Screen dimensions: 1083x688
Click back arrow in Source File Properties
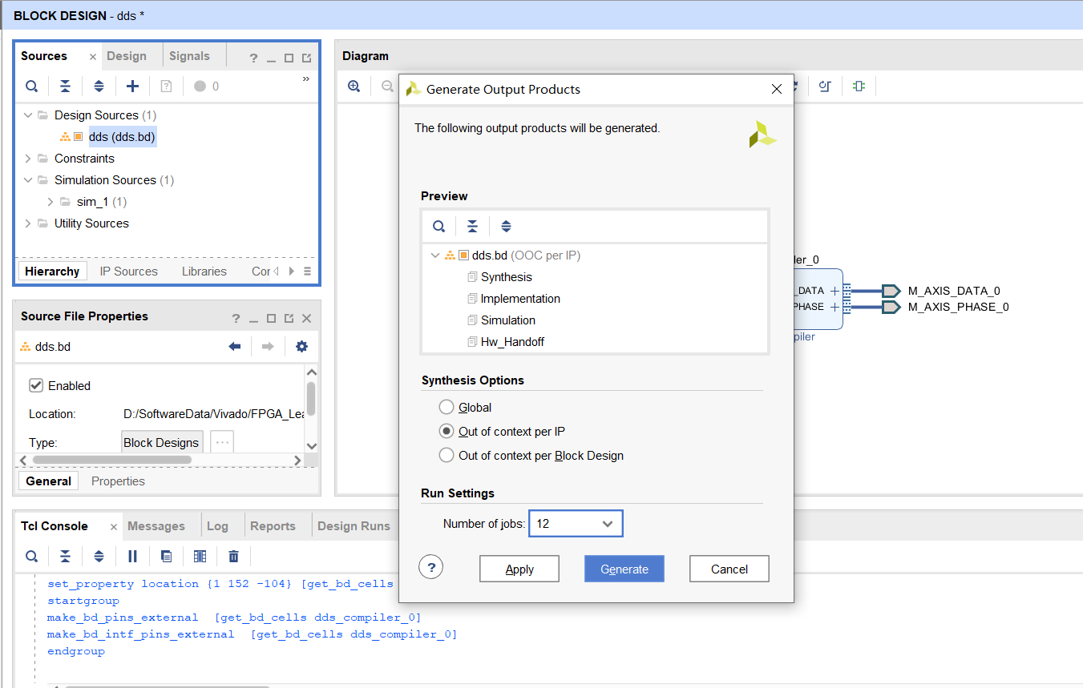click(x=235, y=347)
